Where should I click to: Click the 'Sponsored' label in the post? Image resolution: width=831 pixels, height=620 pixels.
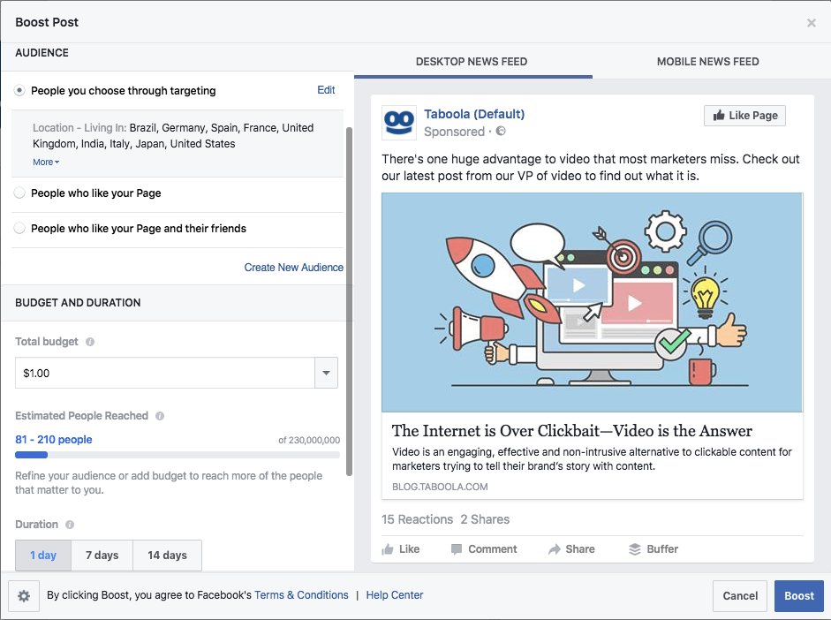[454, 132]
